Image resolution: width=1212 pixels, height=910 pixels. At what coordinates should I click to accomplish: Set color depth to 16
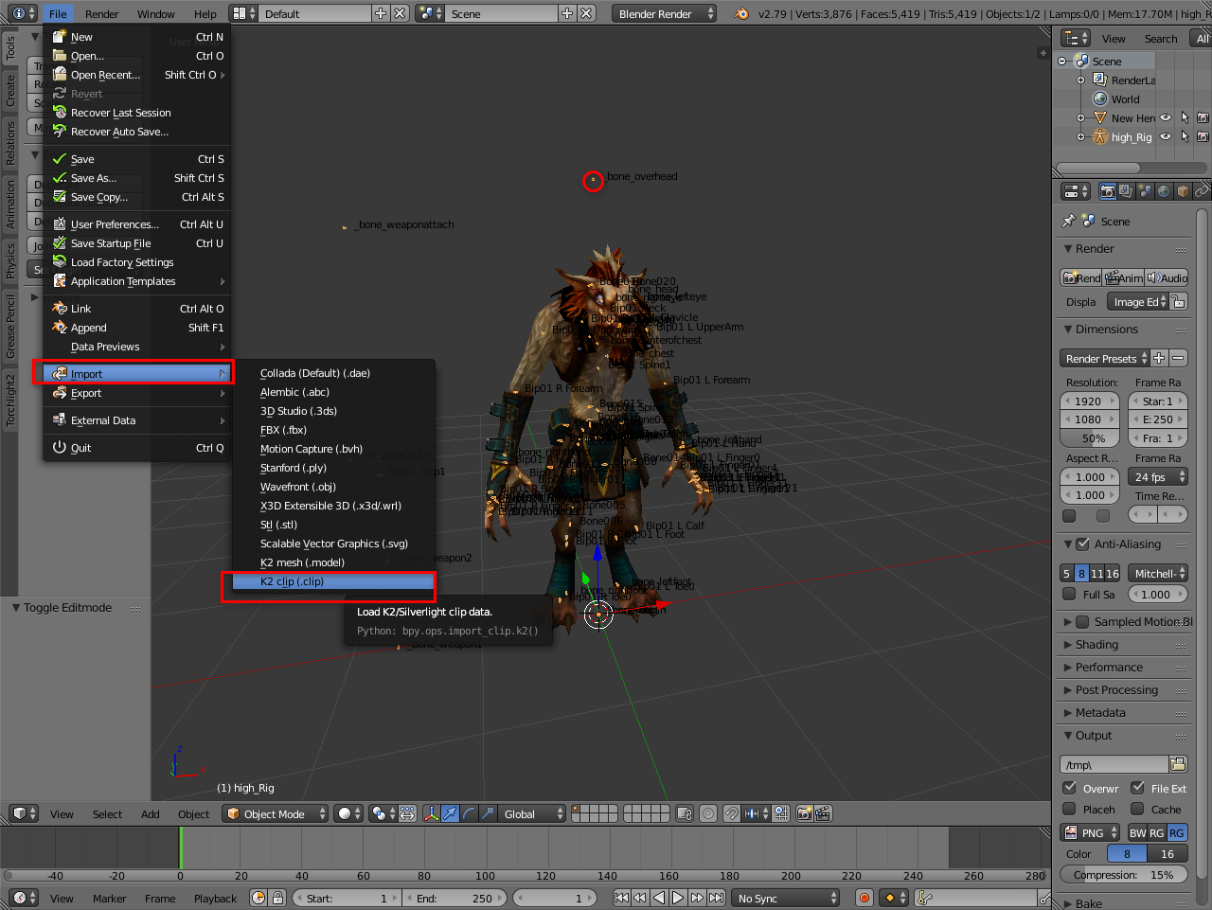click(x=1167, y=853)
